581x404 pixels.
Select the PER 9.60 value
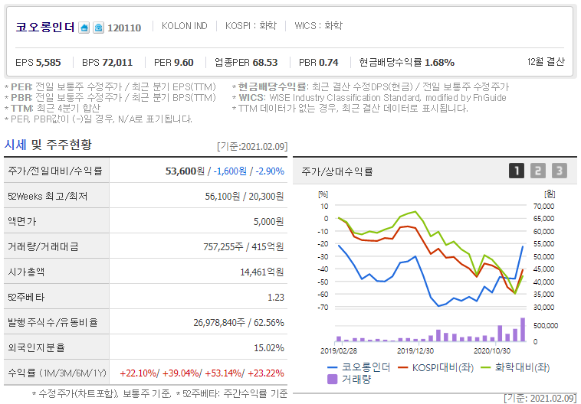174,62
